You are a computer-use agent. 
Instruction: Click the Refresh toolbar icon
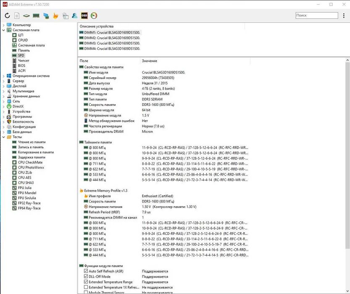(8, 16)
